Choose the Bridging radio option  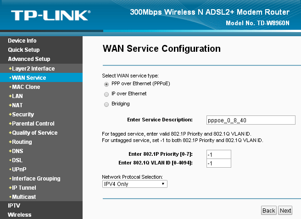coord(106,104)
